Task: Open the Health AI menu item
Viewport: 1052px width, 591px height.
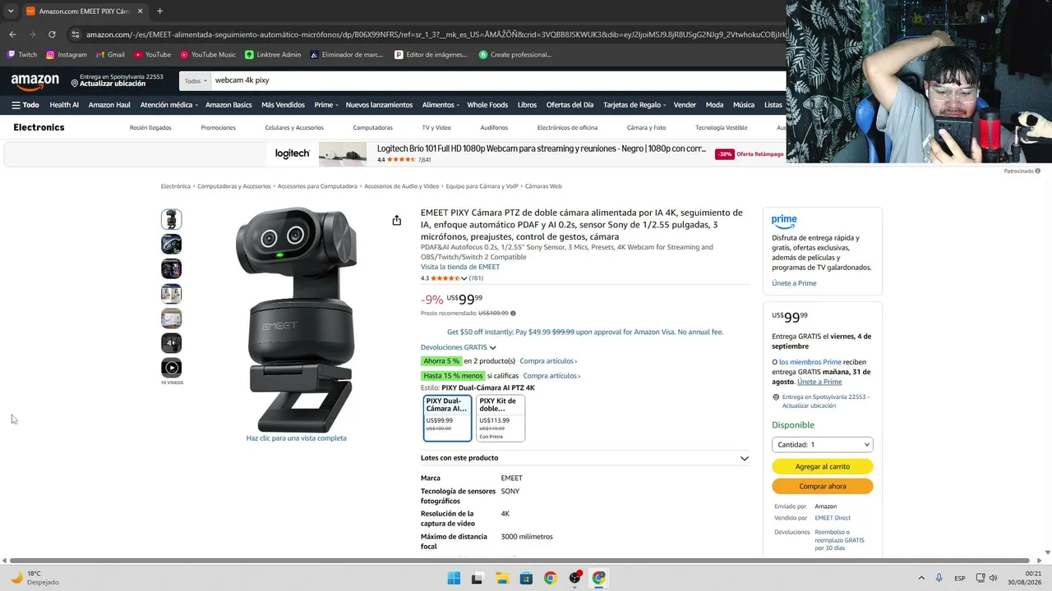Action: tap(64, 105)
